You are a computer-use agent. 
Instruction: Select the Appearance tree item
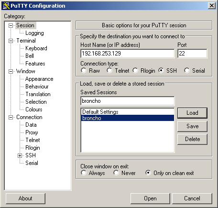point(39,79)
